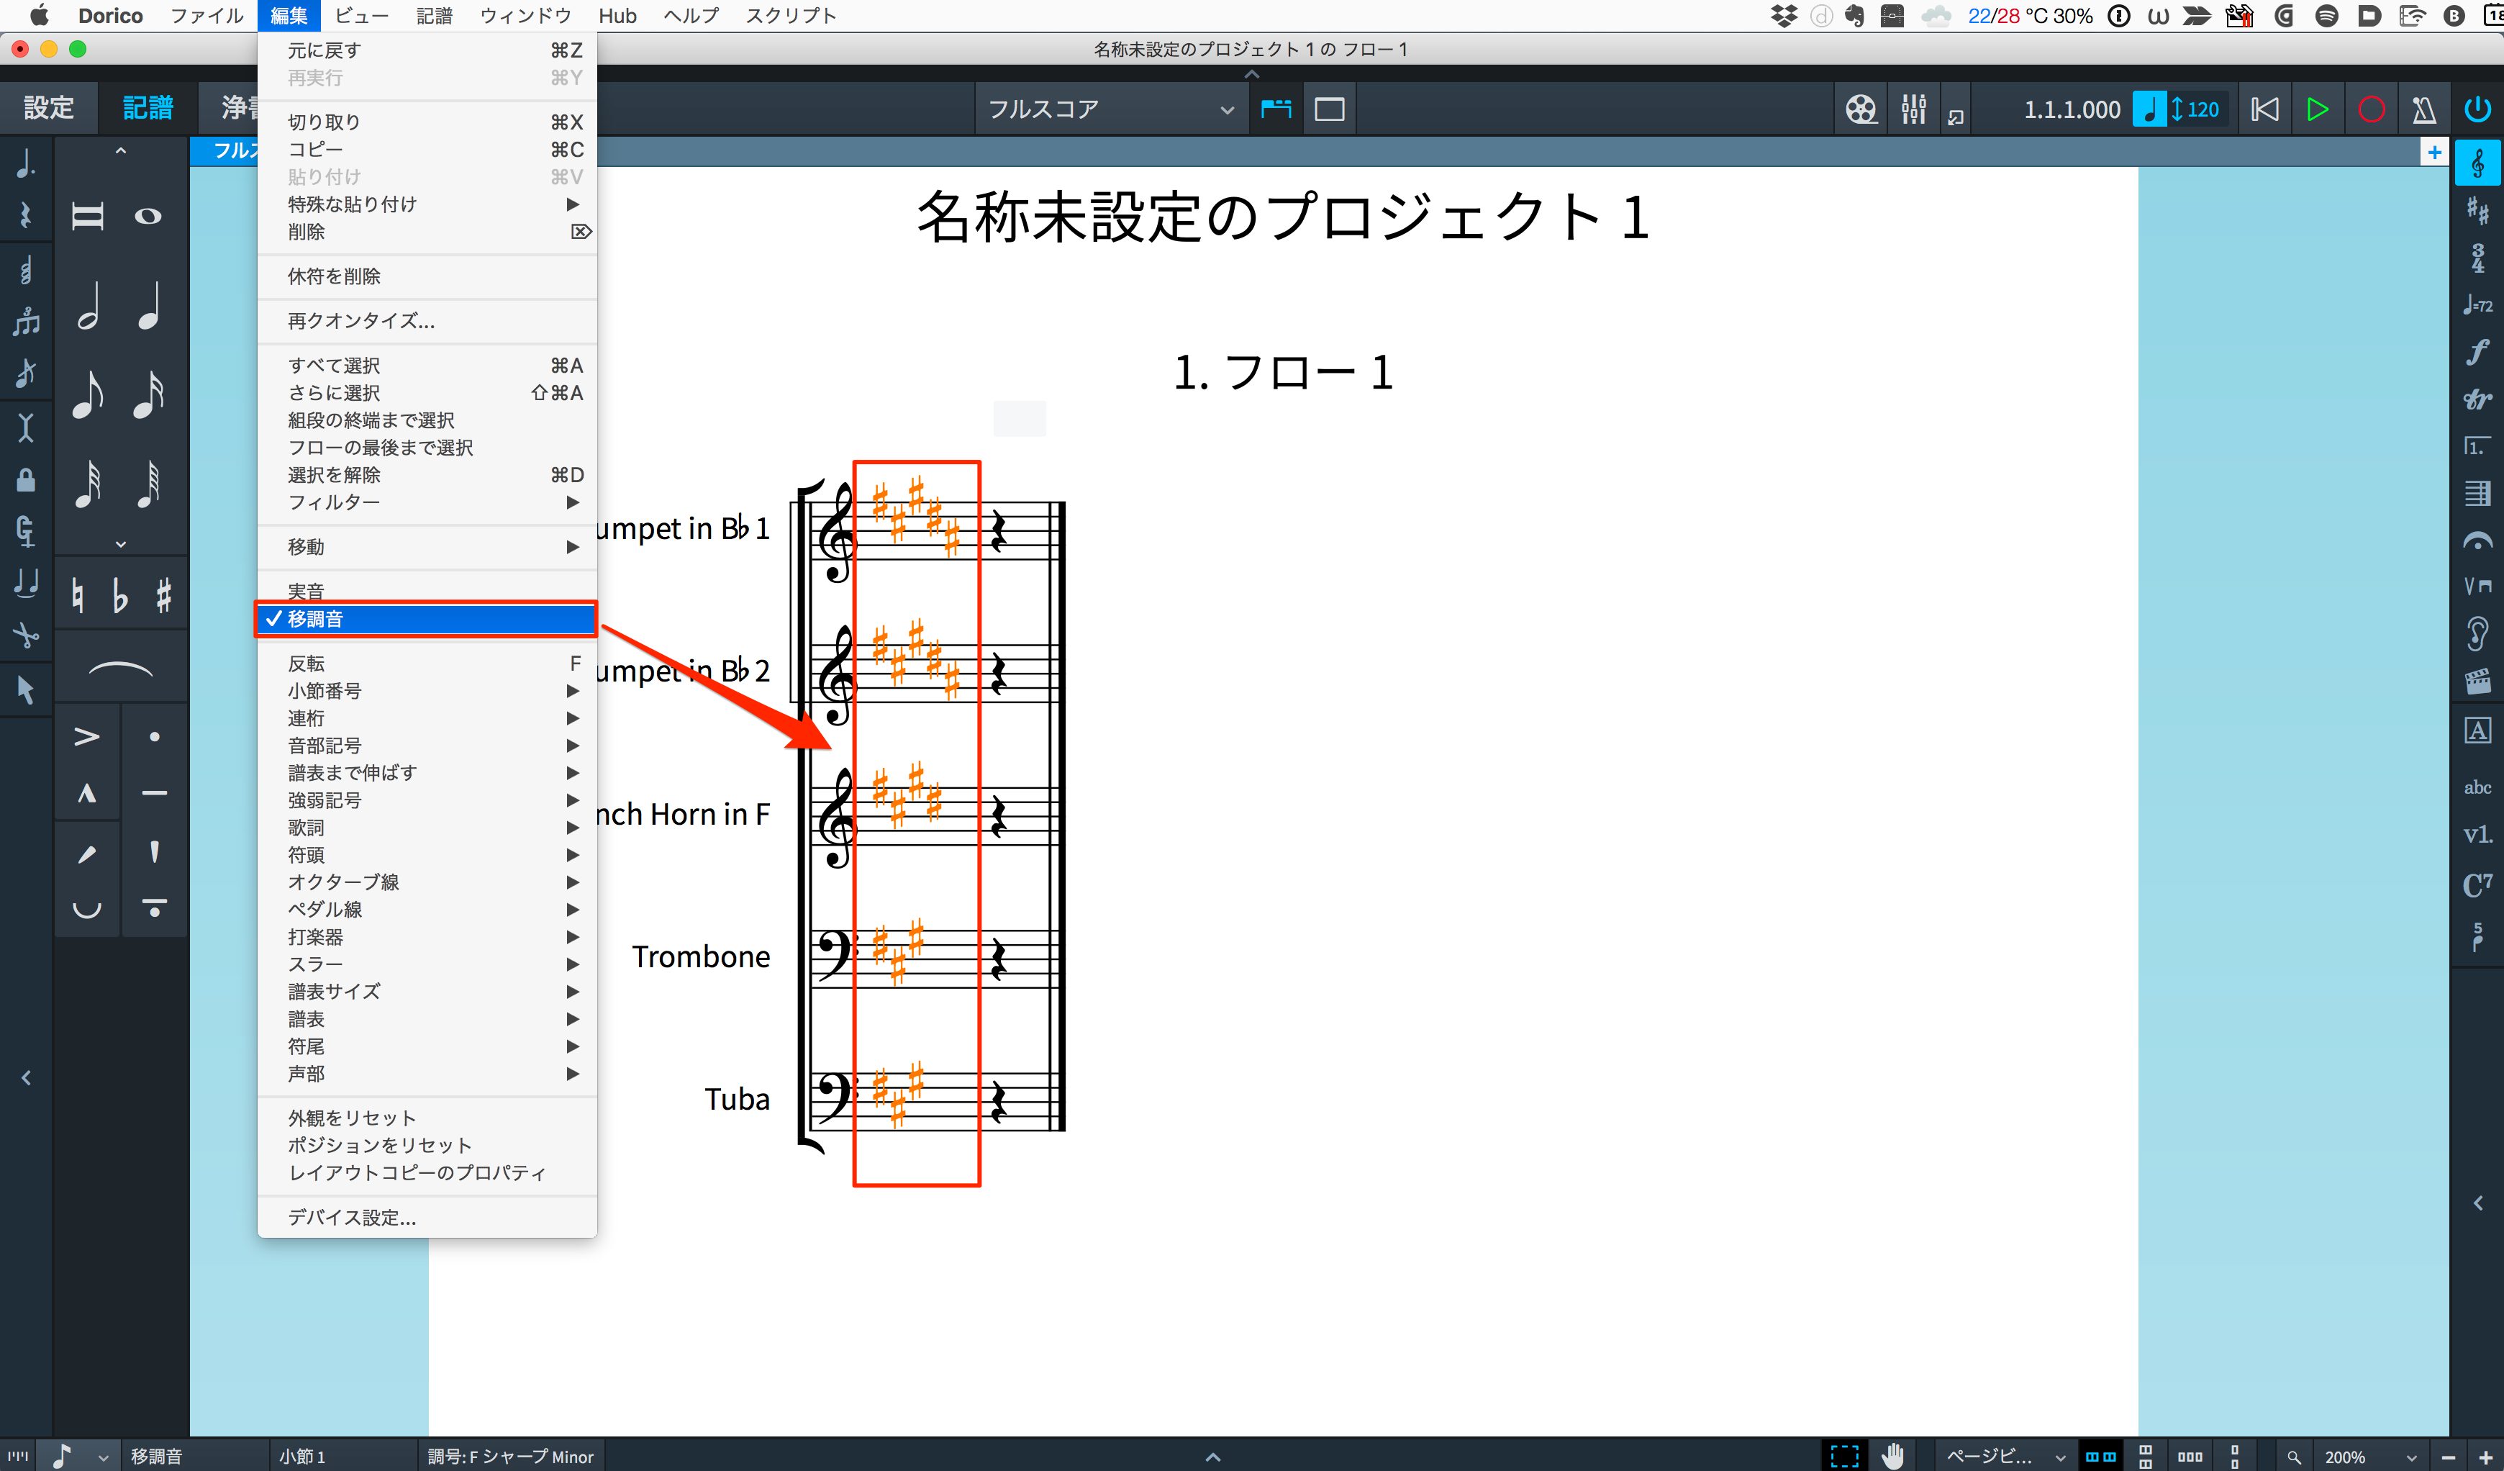Apply the accent articulation
This screenshot has height=1471, width=2504.
click(x=86, y=736)
